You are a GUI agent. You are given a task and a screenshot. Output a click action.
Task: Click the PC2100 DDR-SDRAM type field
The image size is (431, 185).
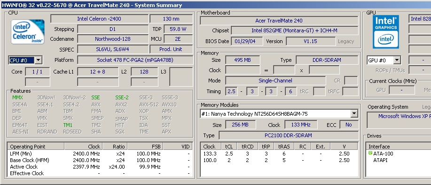click(288, 135)
